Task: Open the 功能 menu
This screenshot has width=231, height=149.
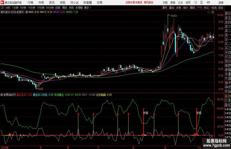Action: pyautogui.click(x=165, y=2)
